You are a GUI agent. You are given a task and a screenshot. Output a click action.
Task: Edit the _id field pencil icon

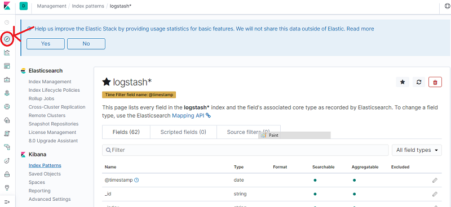435,194
